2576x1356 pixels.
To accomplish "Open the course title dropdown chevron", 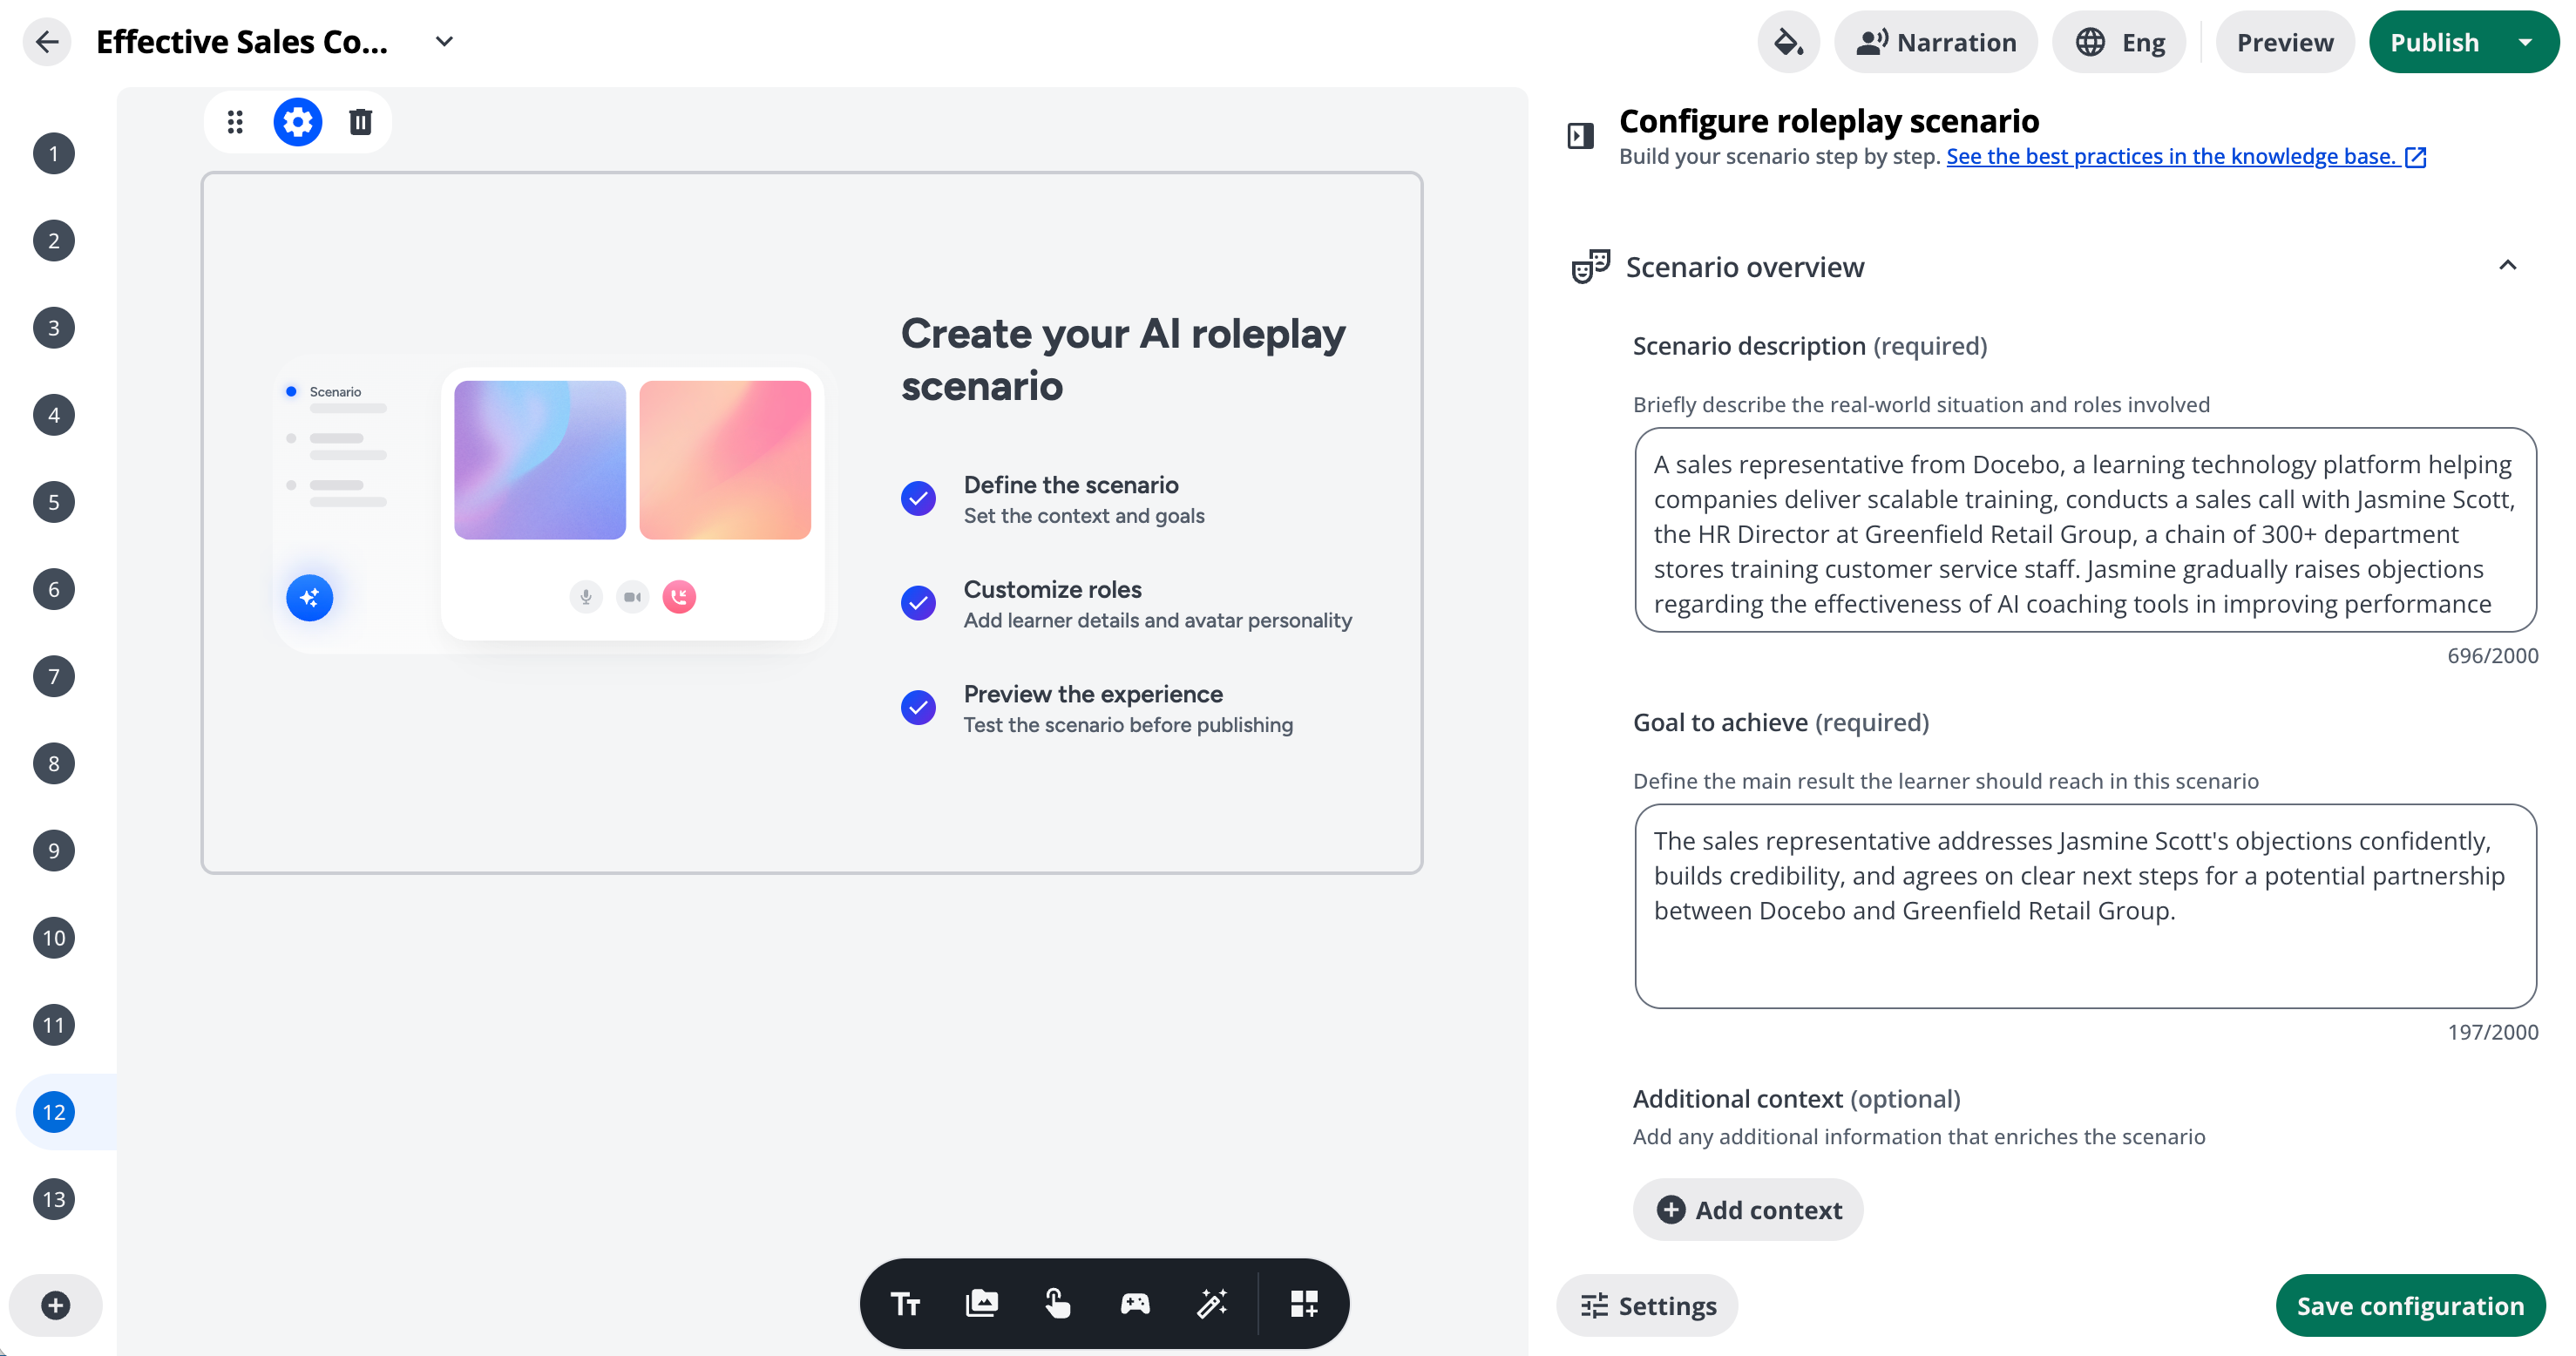I will (x=444, y=42).
